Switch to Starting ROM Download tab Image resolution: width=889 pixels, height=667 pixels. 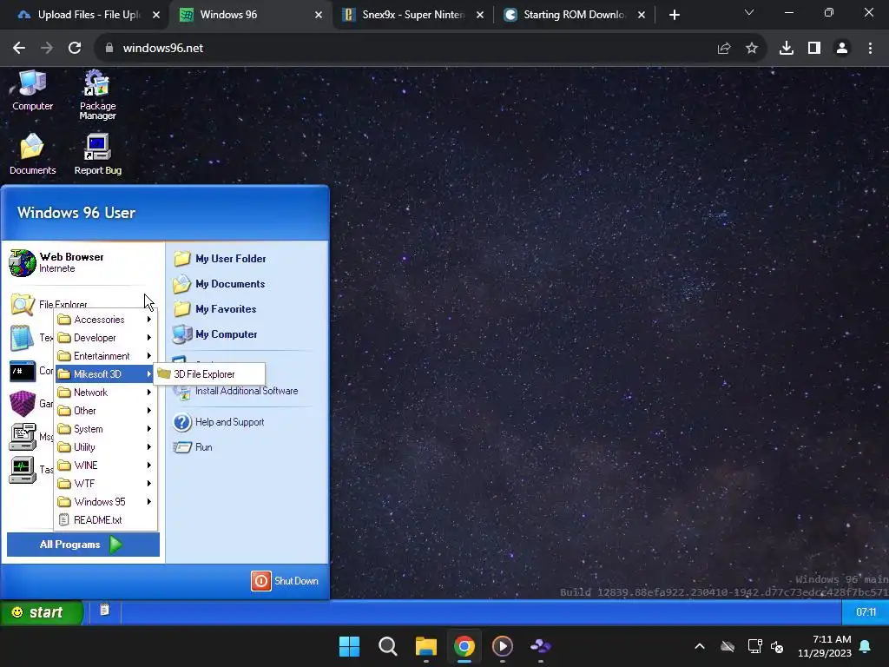click(574, 15)
